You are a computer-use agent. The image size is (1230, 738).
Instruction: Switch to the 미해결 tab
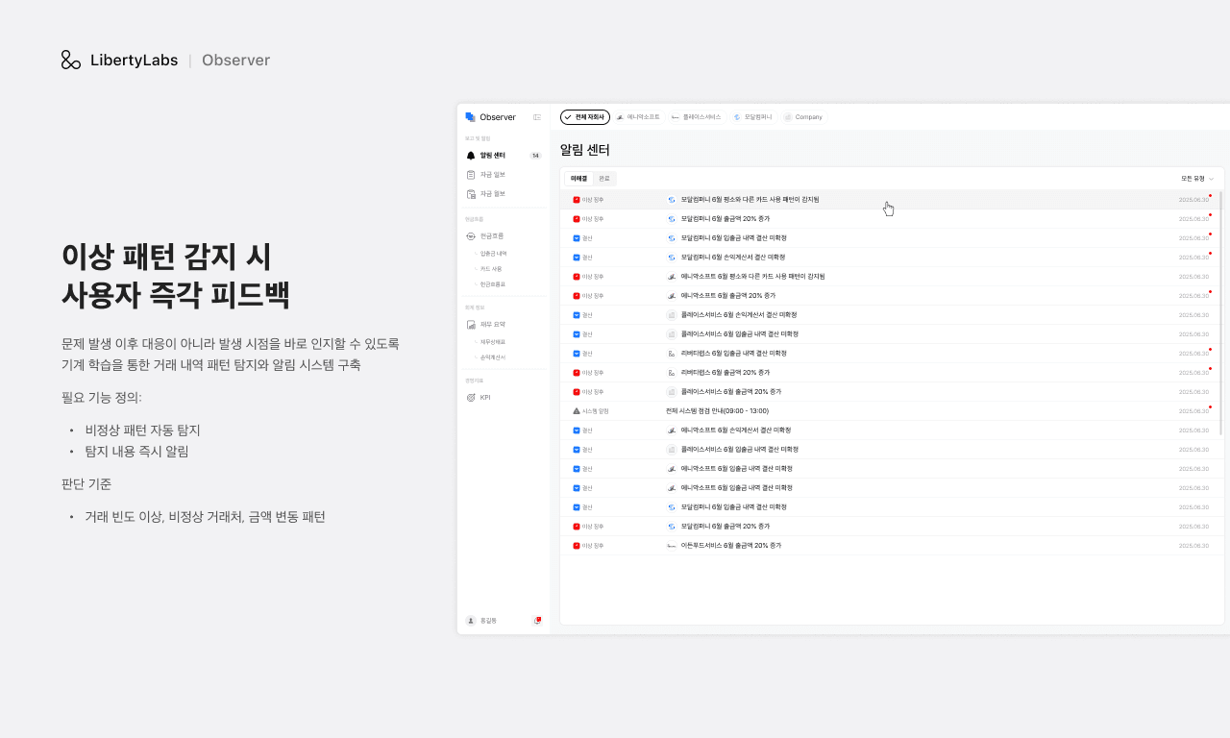(x=578, y=179)
